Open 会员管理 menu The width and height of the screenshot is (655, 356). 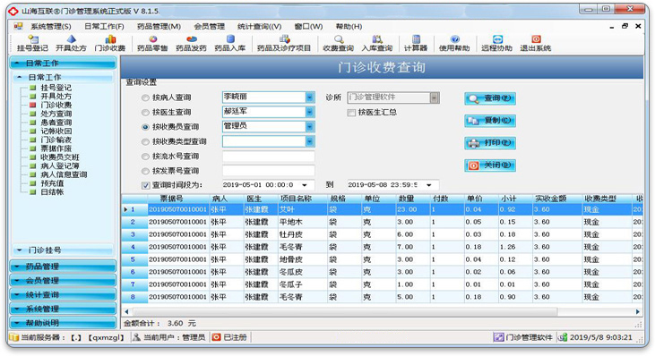[210, 27]
